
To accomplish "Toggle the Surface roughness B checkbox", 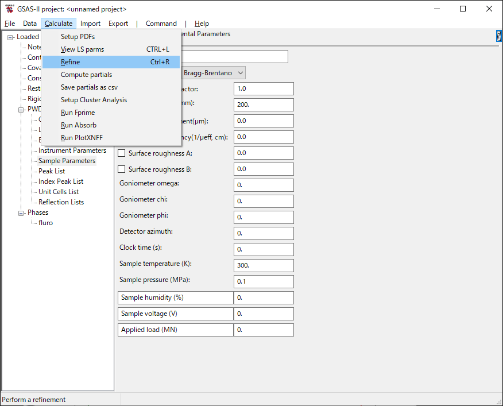I will point(121,169).
